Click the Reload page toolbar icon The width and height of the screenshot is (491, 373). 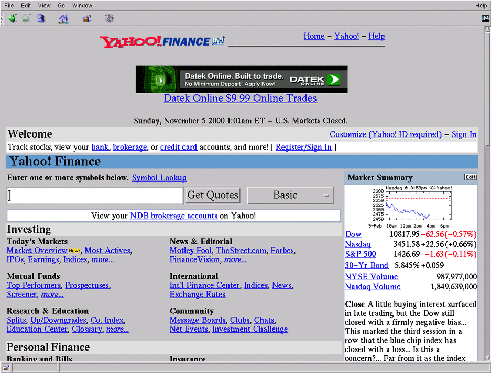click(x=40, y=19)
